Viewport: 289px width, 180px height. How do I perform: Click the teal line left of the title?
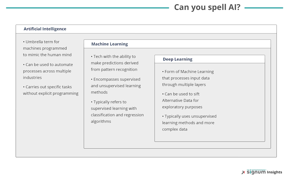[87, 8]
